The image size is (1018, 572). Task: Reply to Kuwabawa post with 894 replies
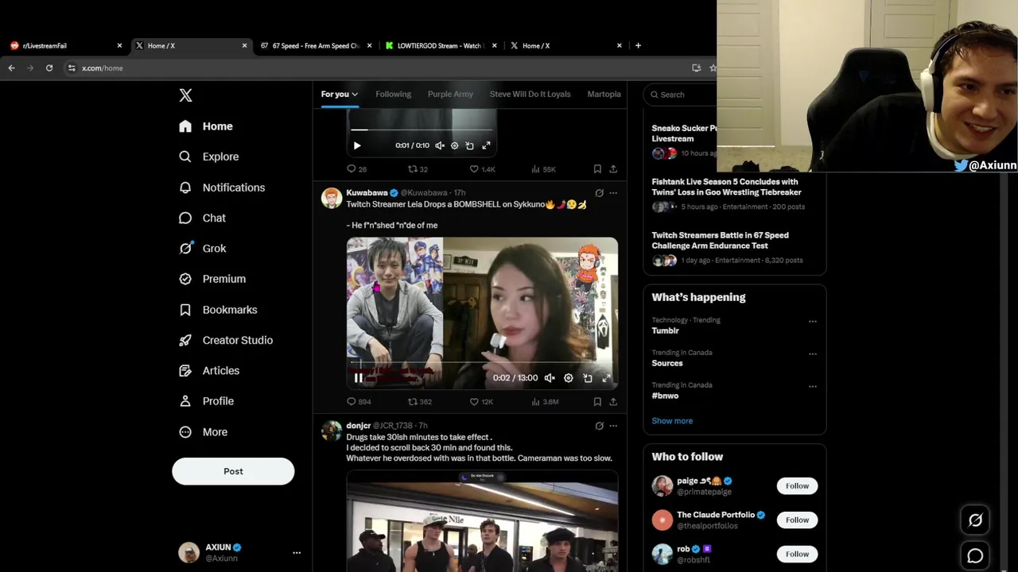click(359, 402)
